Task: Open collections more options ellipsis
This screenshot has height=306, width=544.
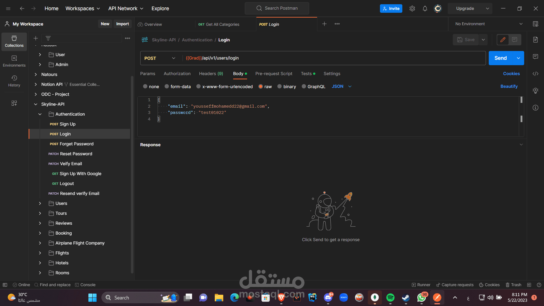Action: [x=127, y=38]
